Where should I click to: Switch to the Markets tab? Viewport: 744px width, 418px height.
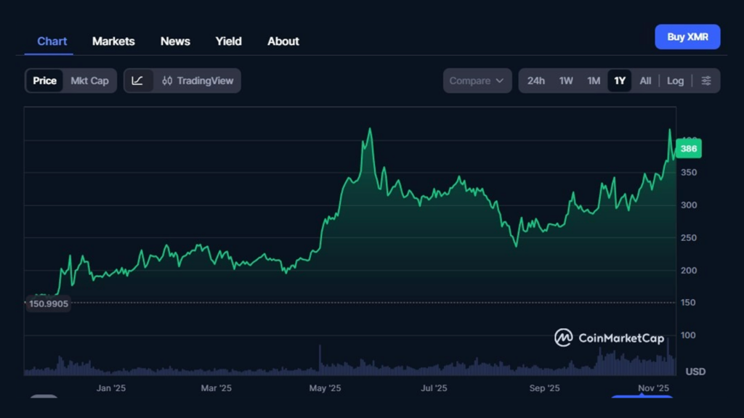point(113,41)
